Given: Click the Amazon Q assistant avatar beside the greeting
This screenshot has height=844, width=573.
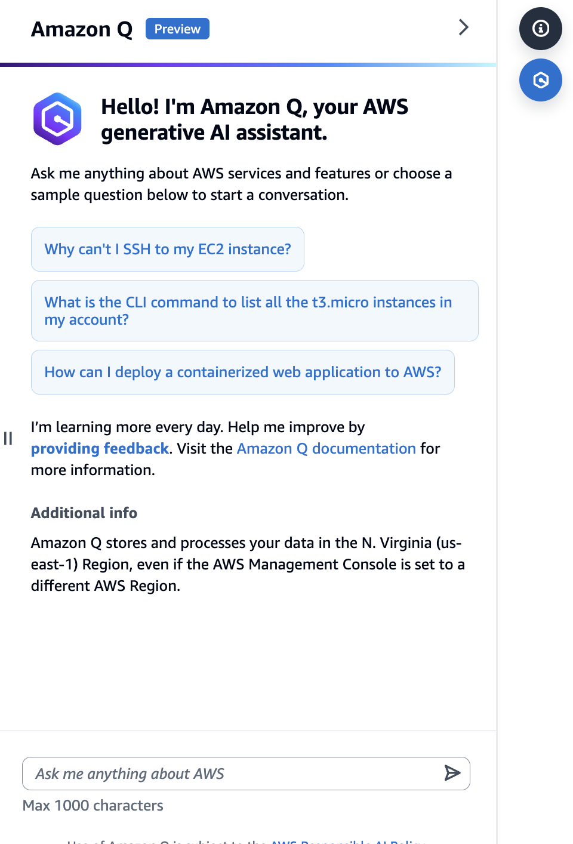Looking at the screenshot, I should pos(57,118).
